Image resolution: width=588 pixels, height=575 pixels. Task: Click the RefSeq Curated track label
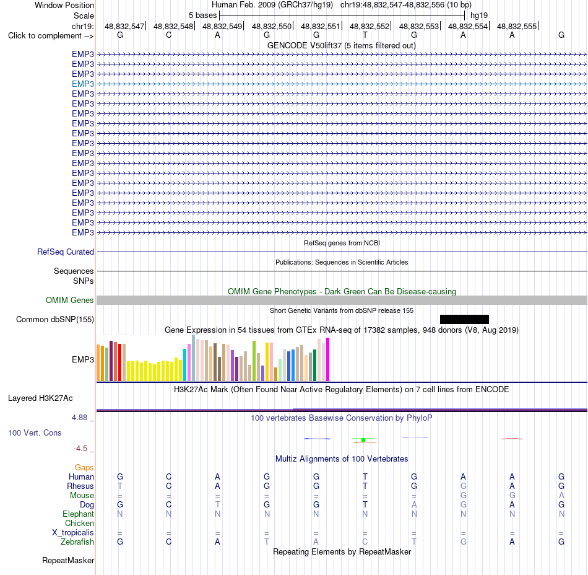(66, 252)
